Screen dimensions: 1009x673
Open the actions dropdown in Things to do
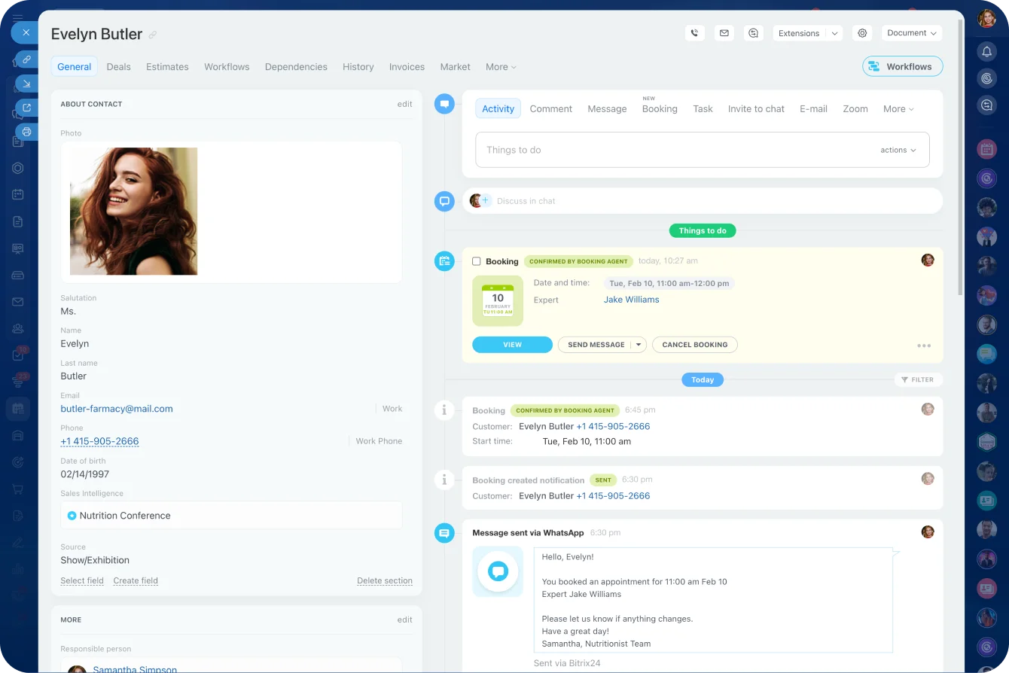click(898, 150)
